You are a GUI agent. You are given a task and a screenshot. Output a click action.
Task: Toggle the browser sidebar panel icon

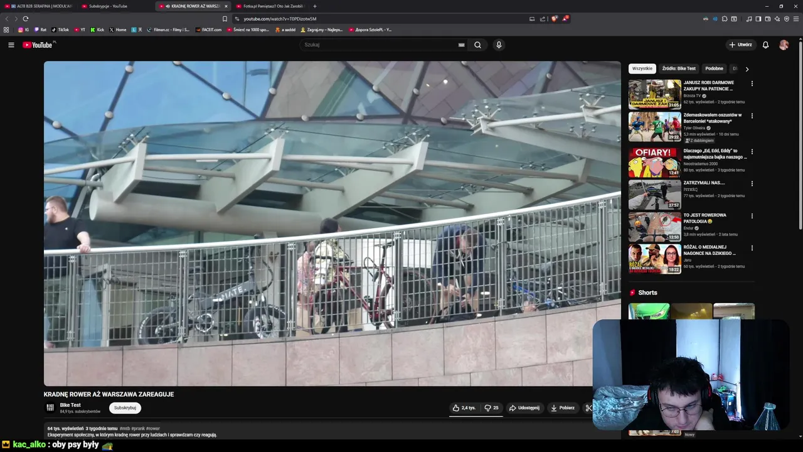pyautogui.click(x=758, y=19)
